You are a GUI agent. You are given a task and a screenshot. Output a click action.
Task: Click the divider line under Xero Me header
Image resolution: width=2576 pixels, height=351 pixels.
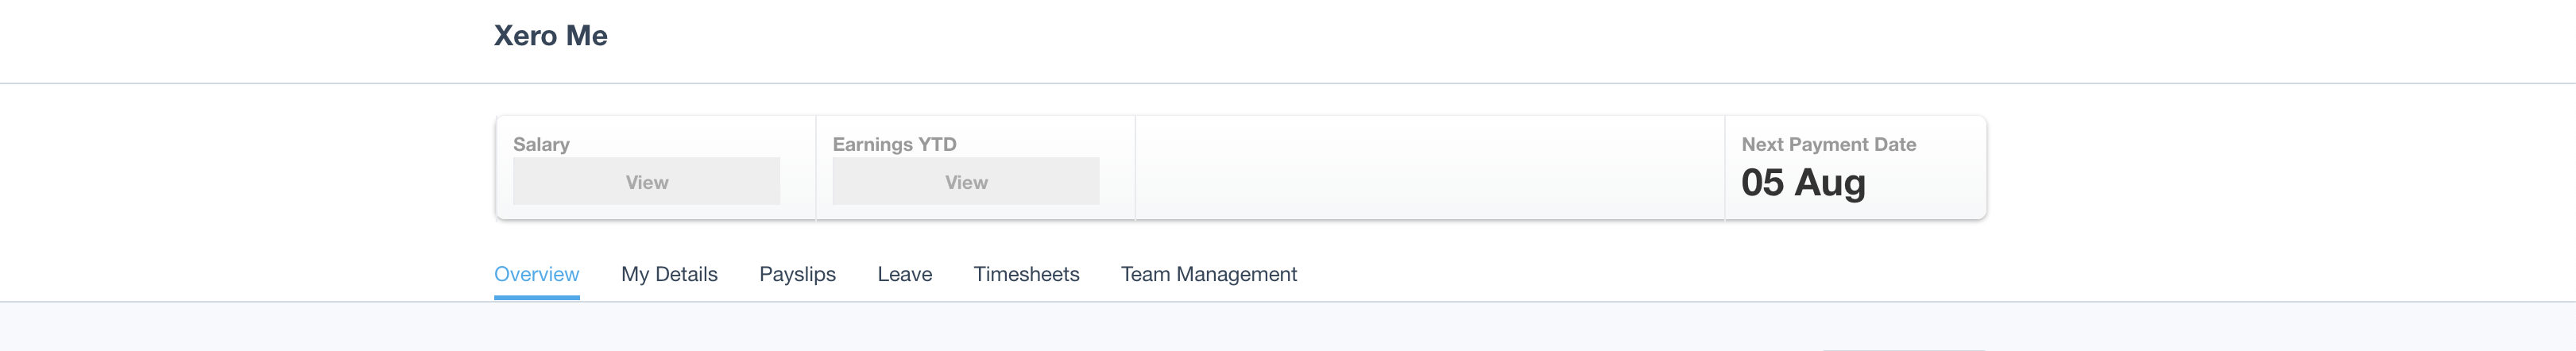[1288, 83]
